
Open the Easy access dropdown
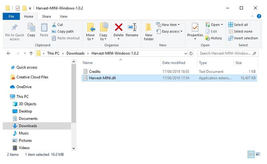pyautogui.click(x=170, y=31)
